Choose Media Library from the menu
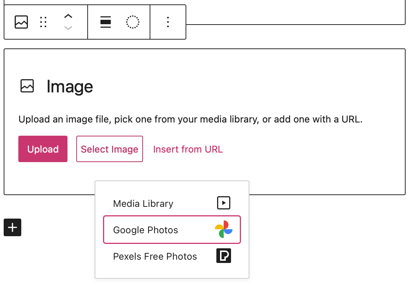This screenshot has width=410, height=289. tap(172, 203)
